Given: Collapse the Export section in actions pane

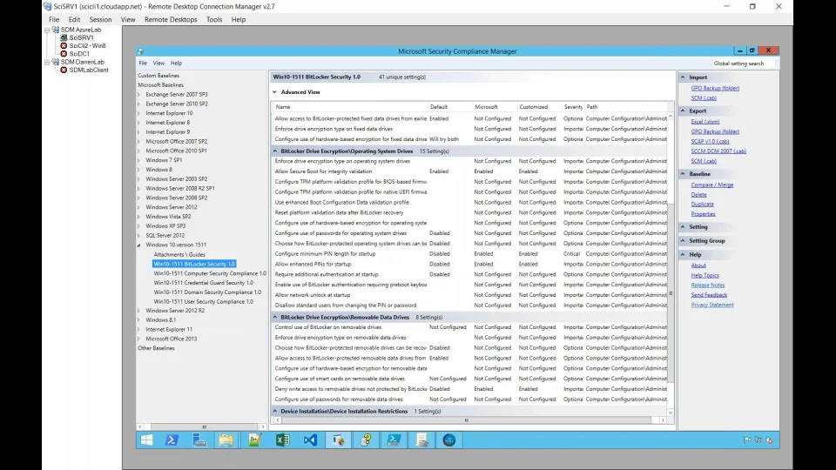Looking at the screenshot, I should pos(683,111).
